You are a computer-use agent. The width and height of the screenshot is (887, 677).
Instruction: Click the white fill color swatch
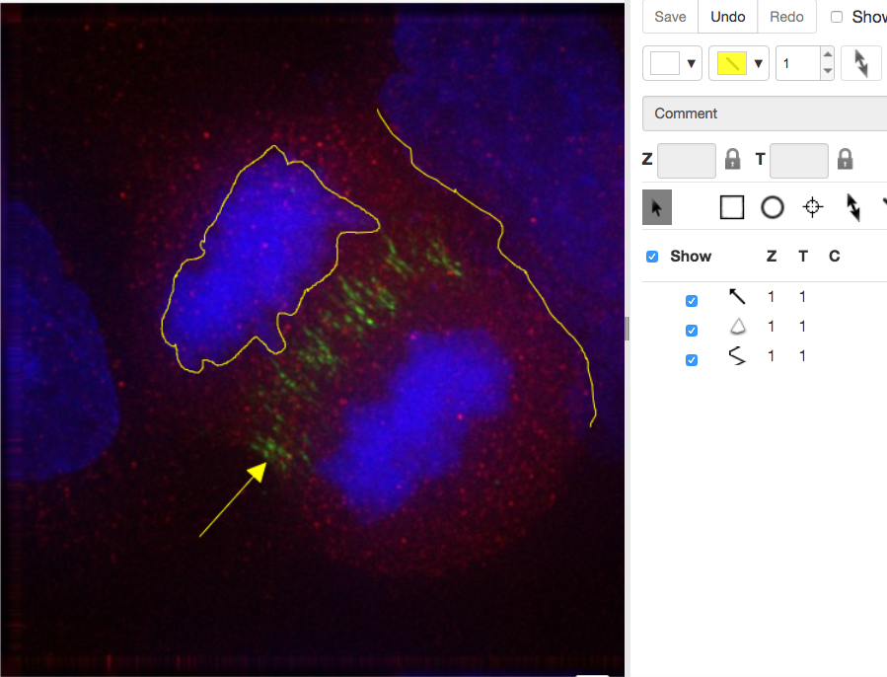click(665, 63)
